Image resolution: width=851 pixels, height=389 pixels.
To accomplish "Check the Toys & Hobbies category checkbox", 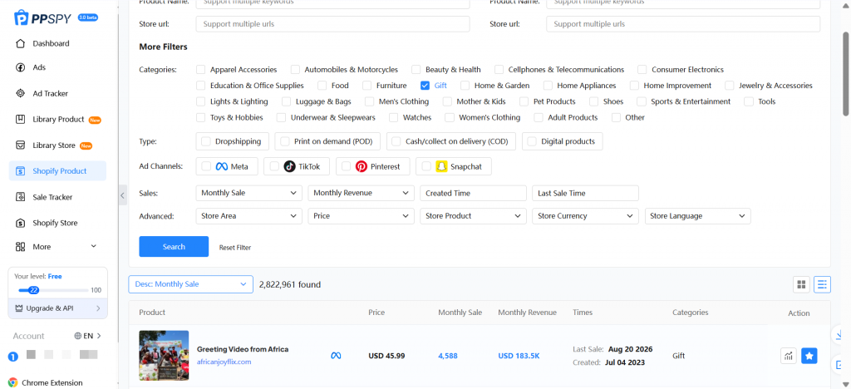I will point(201,117).
